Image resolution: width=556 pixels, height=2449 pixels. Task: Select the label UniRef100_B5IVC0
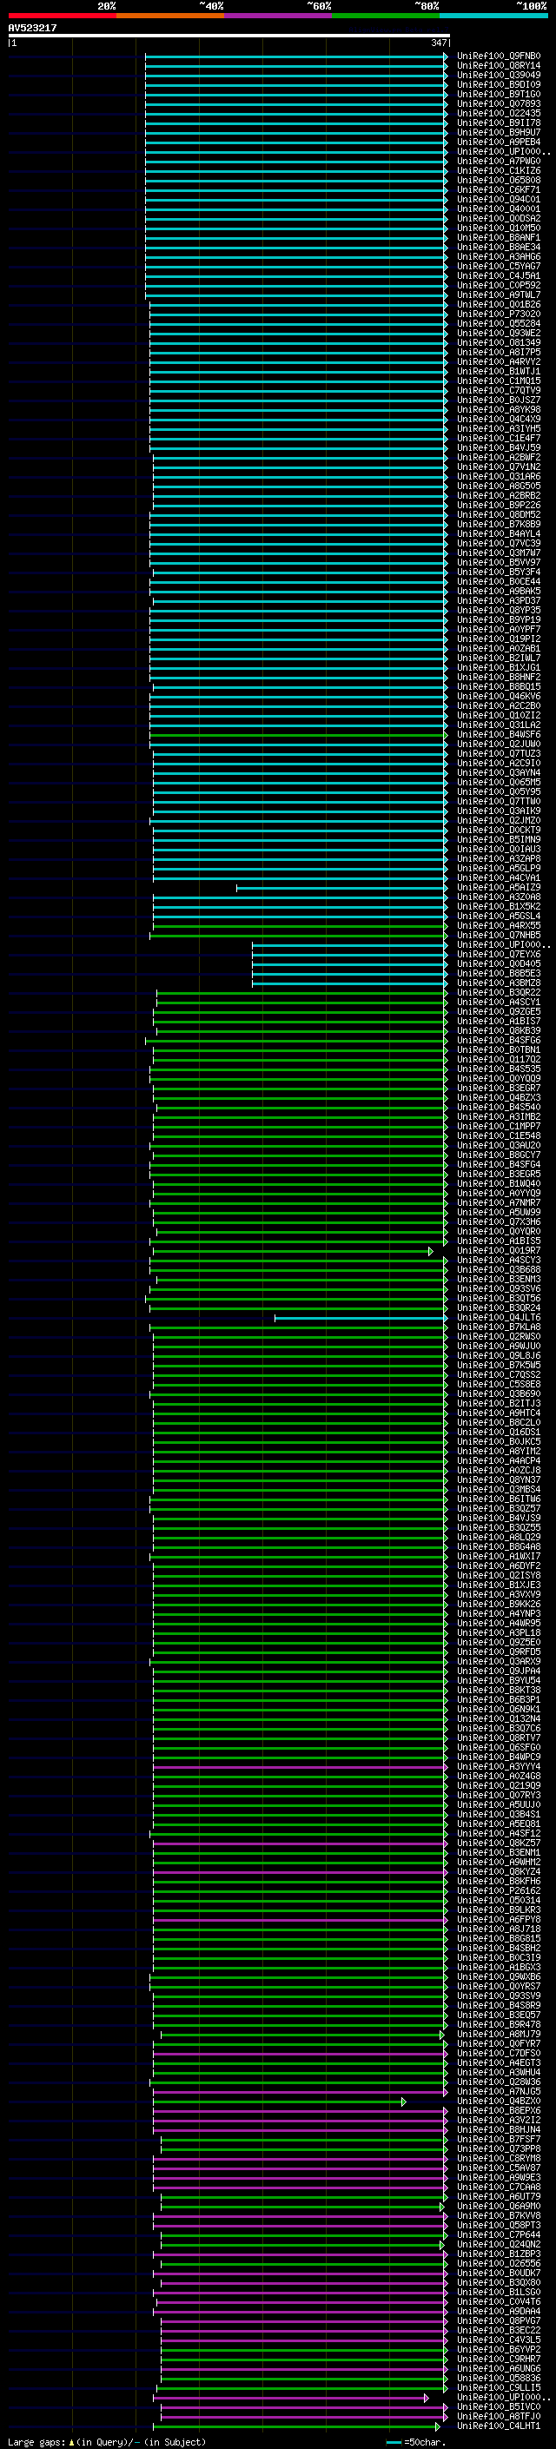tap(499, 2407)
